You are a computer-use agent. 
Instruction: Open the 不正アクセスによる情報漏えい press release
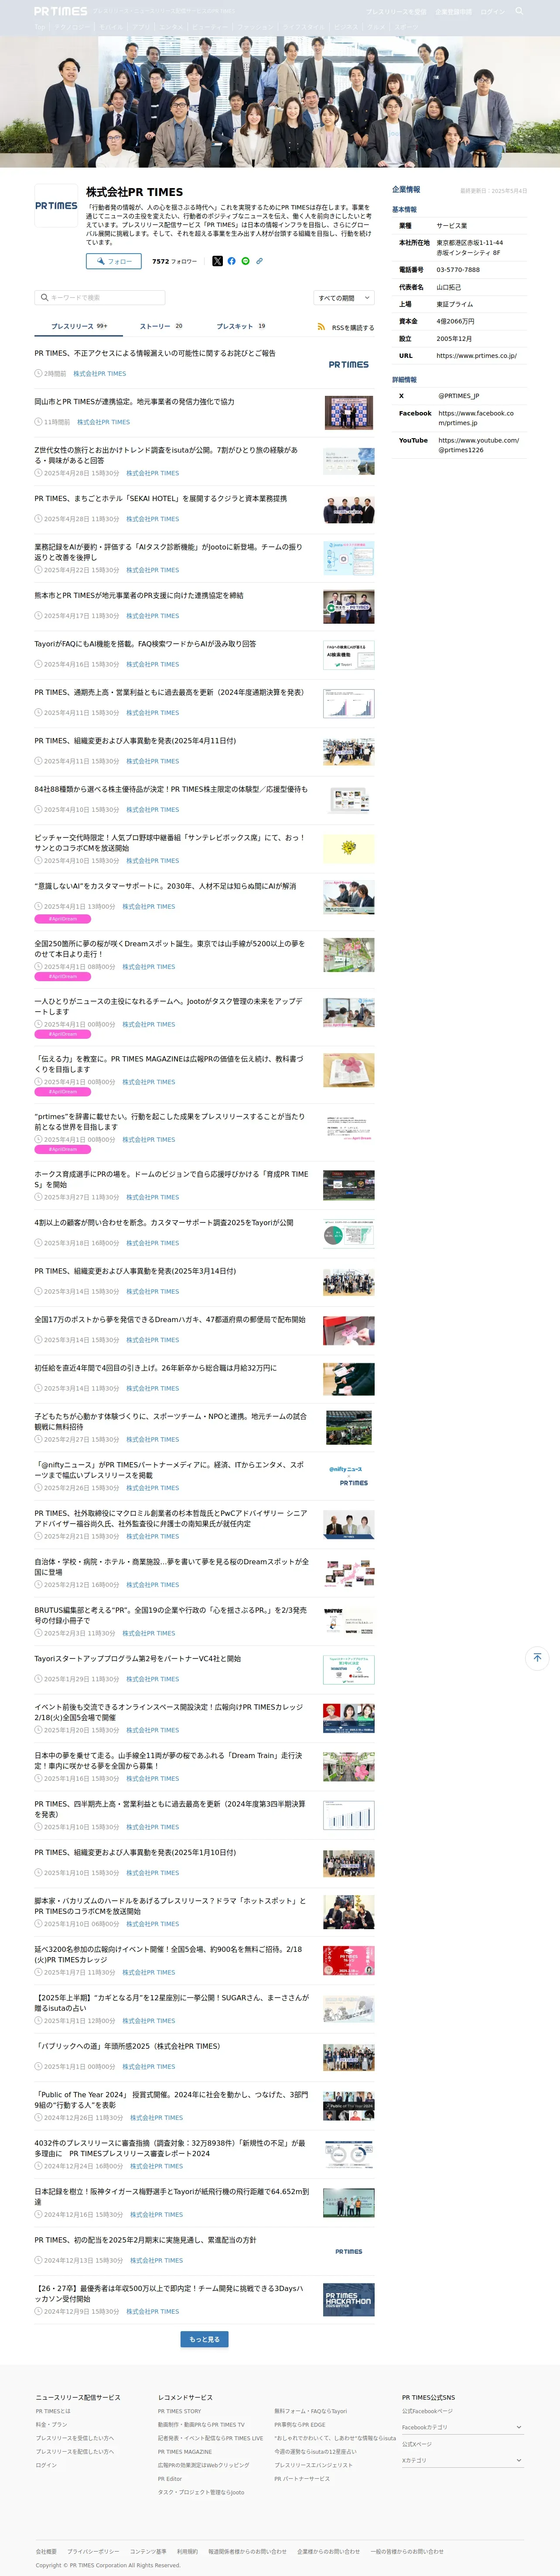click(155, 353)
